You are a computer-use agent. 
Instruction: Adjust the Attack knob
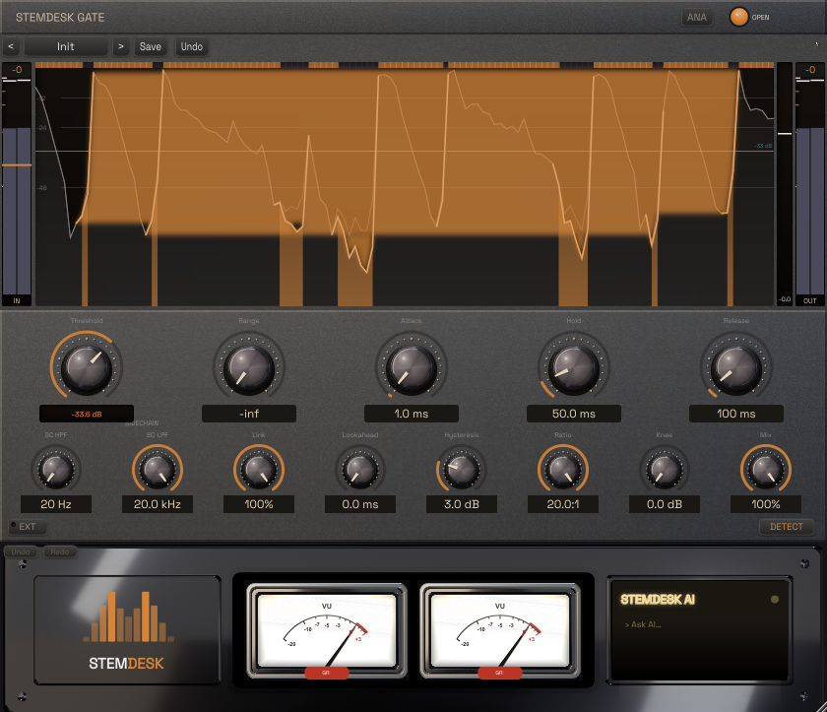pyautogui.click(x=412, y=367)
